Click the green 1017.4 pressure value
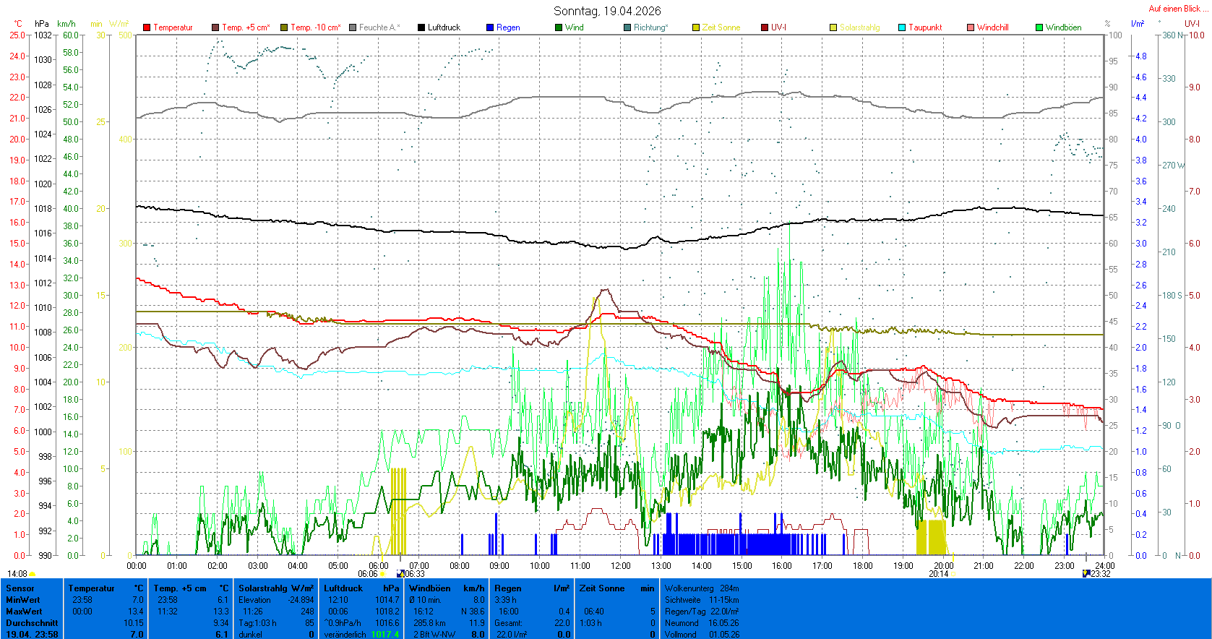1212x639 pixels. 384,635
